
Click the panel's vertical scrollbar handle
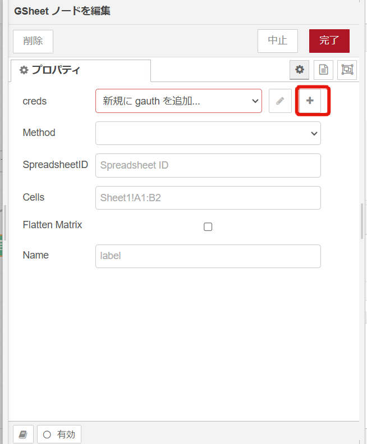tap(362, 221)
